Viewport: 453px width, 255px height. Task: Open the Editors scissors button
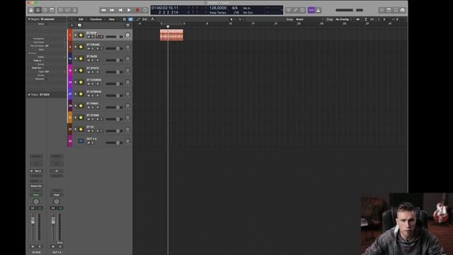click(75, 10)
